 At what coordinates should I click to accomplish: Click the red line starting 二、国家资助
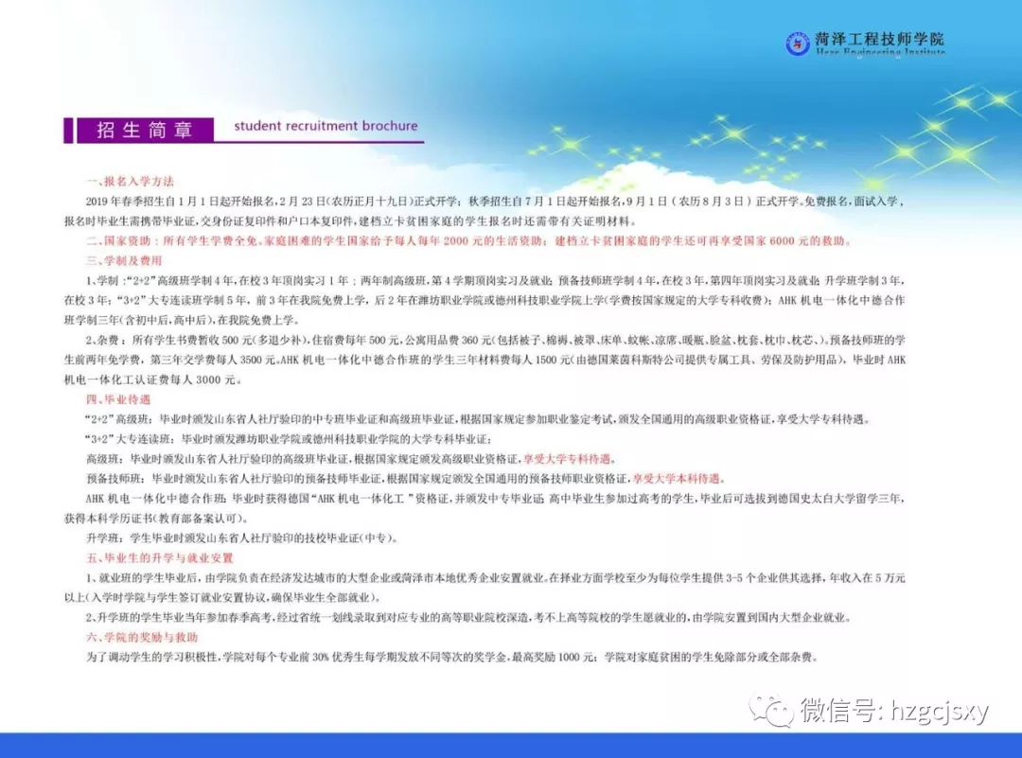tap(468, 240)
